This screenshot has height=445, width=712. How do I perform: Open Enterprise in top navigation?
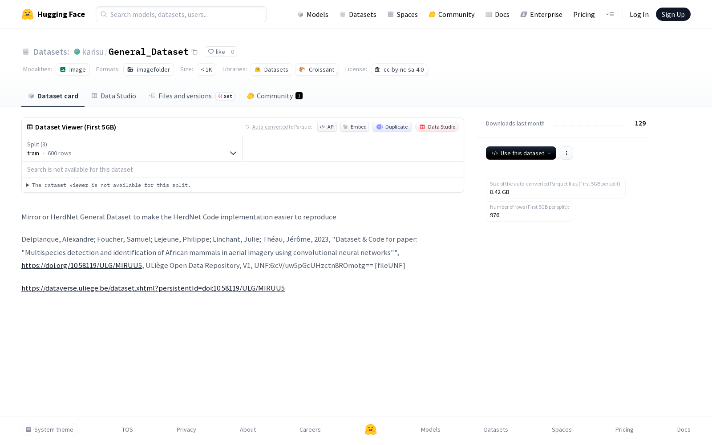pos(542,14)
